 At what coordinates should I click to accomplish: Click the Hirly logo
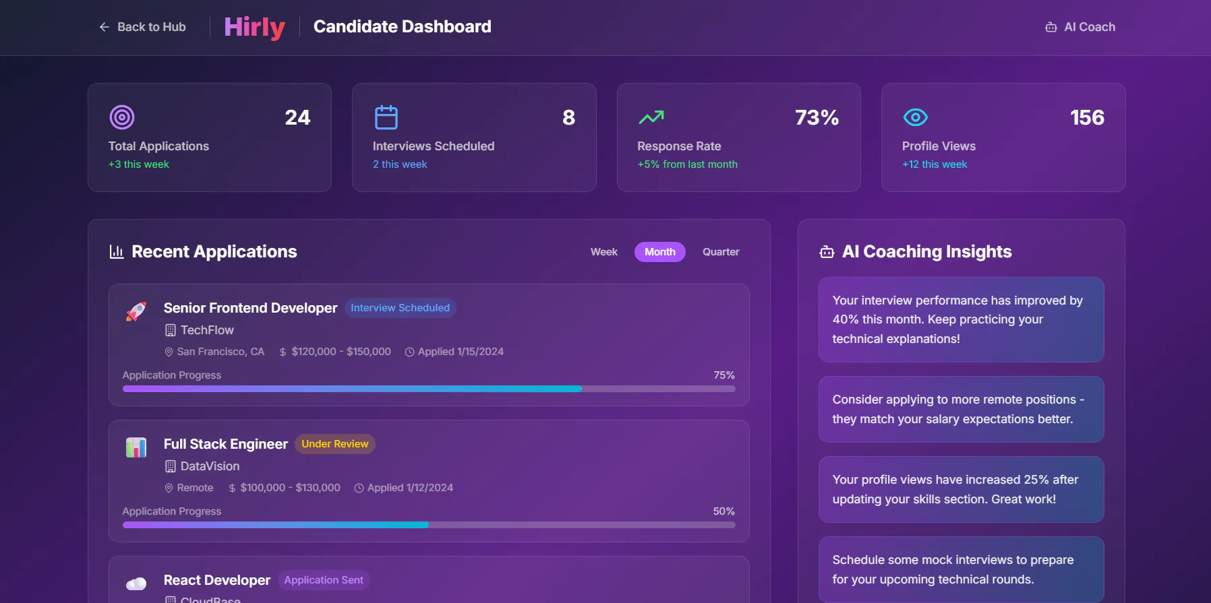(254, 27)
